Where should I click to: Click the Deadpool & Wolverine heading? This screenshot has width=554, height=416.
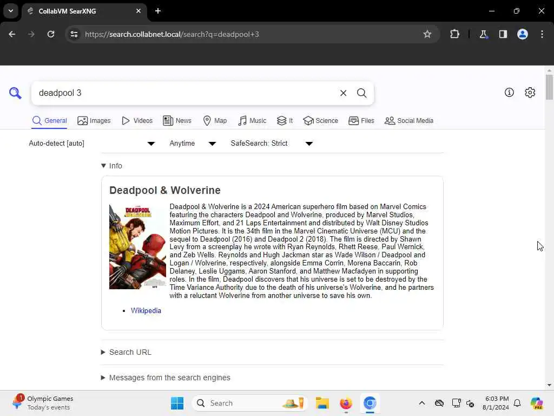164,190
